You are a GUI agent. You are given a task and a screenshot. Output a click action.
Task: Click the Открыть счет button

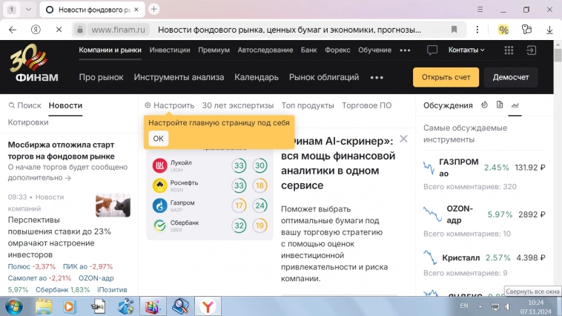[x=446, y=77]
